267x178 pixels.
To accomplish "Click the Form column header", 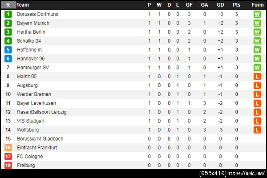I will pos(257,5).
